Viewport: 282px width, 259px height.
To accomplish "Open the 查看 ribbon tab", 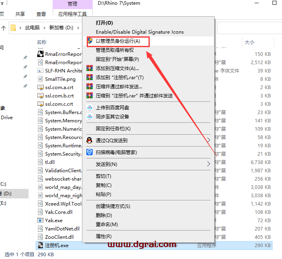I will [x=41, y=14].
